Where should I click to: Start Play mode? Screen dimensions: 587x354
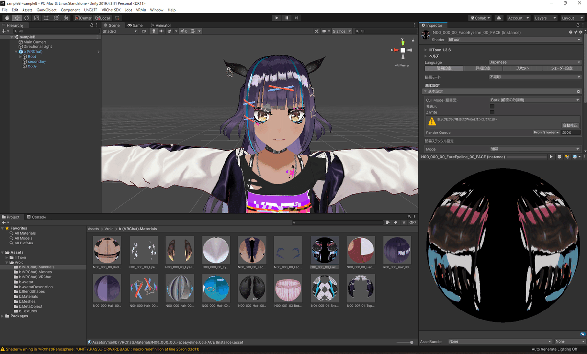[x=277, y=18]
